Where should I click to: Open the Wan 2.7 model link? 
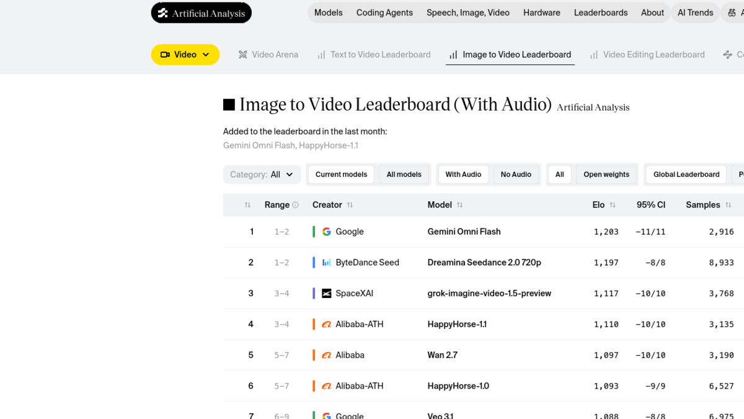coord(443,355)
